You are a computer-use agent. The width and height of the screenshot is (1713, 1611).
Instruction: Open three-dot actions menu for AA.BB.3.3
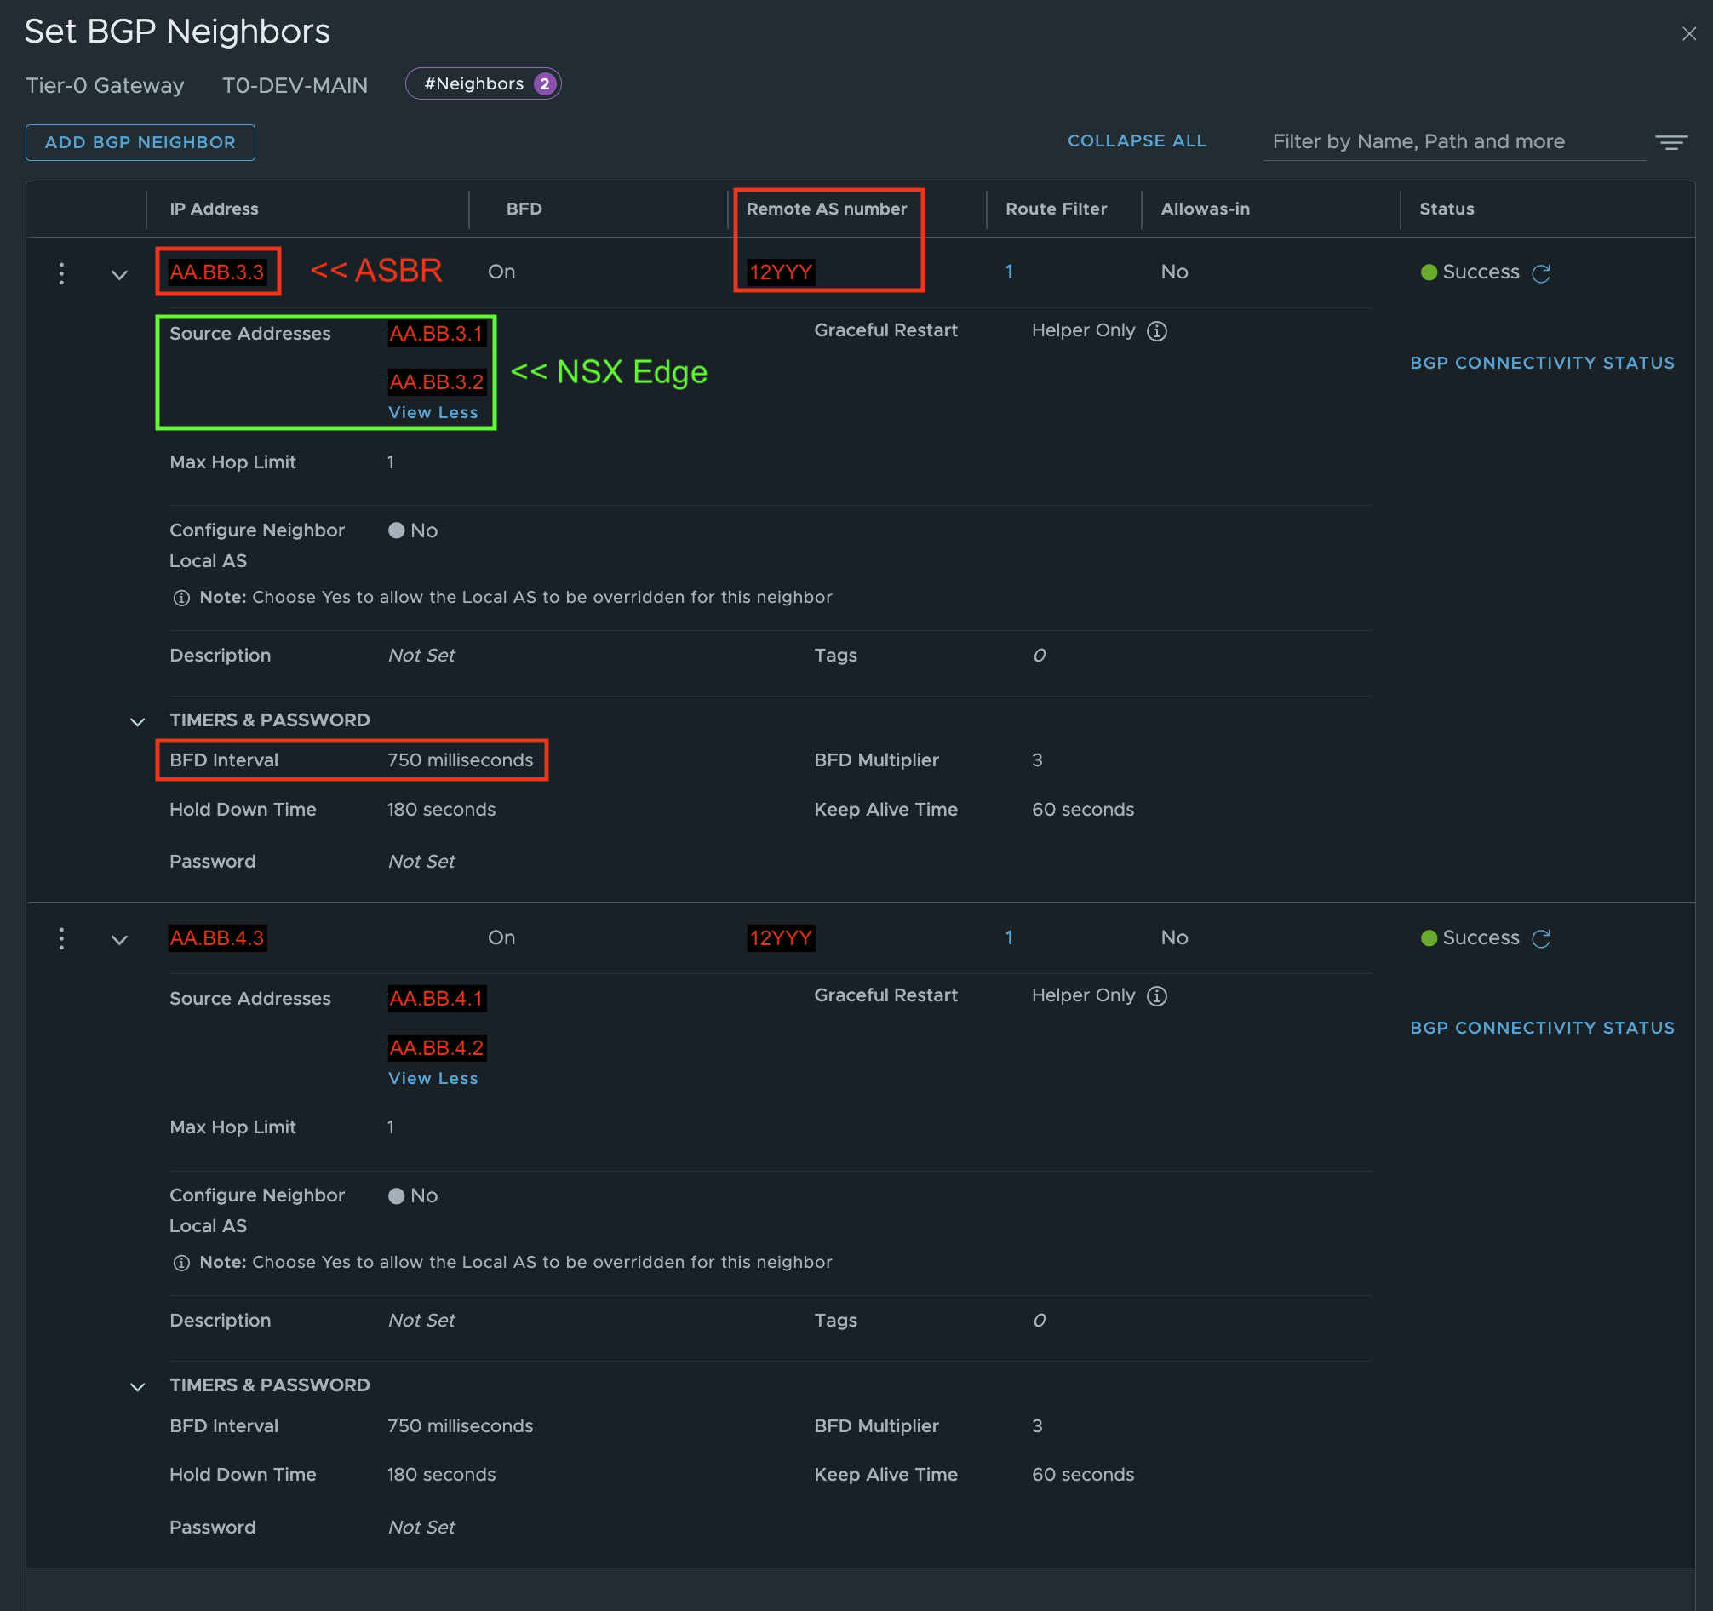pos(61,273)
